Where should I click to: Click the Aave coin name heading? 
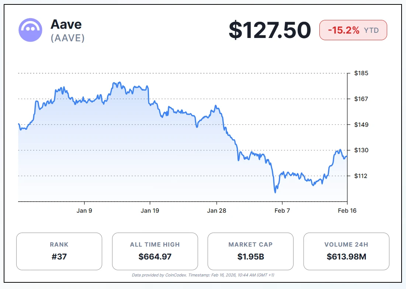(66, 24)
